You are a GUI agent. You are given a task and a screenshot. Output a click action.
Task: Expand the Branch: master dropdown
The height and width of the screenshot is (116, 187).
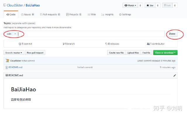click(14, 53)
